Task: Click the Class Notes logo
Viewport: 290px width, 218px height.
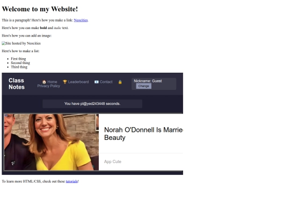Action: tap(17, 83)
